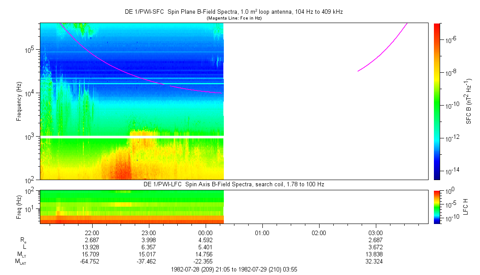Click the magenta Fce curve on the right

[x=382, y=47]
